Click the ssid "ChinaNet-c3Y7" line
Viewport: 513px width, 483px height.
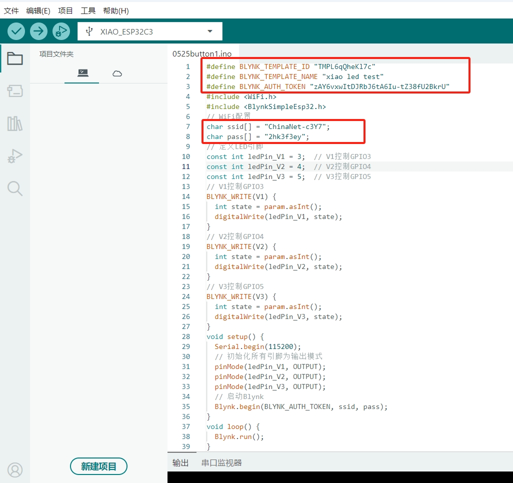point(268,126)
